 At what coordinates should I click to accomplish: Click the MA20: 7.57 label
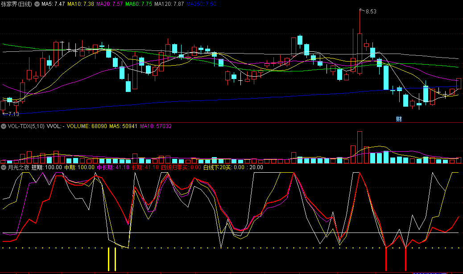coord(110,4)
